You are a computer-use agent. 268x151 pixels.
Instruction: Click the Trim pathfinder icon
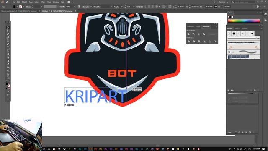(x=194, y=42)
